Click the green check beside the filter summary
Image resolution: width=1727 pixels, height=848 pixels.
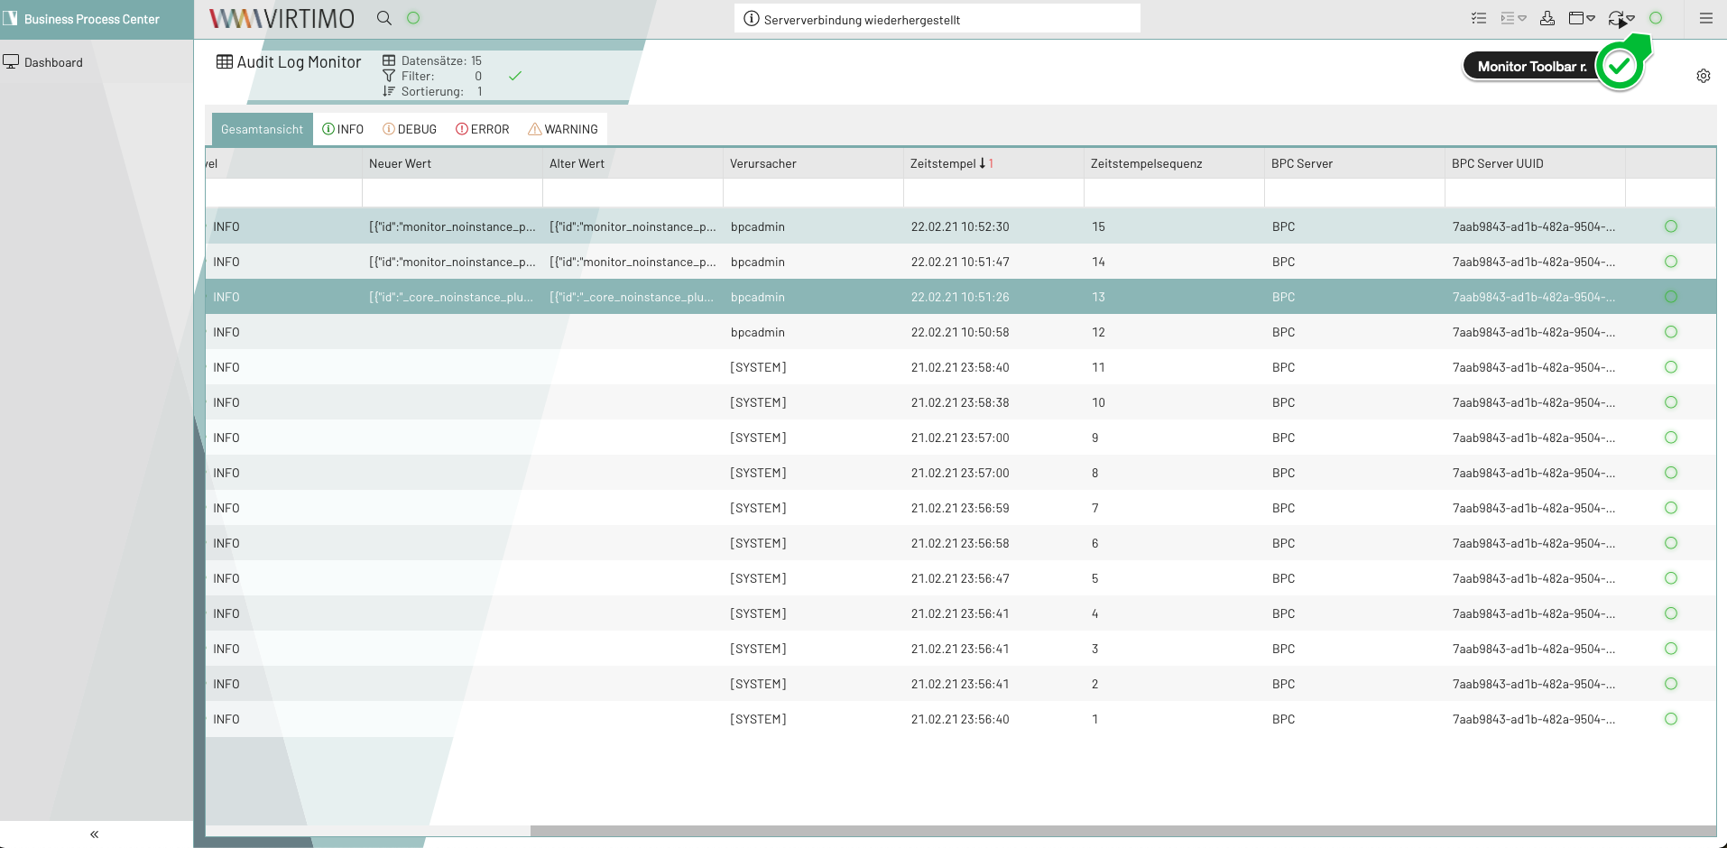click(515, 76)
